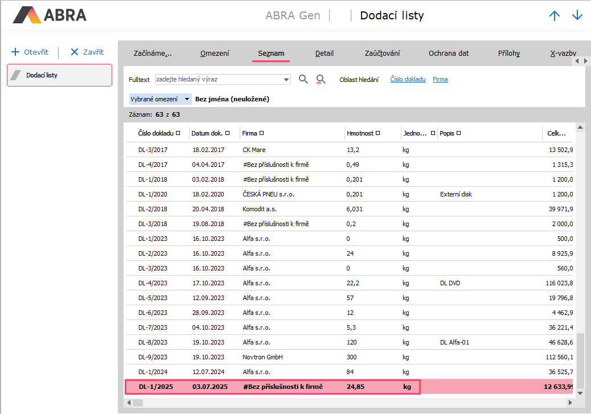Run fulltext search with magnifier icon

(303, 79)
